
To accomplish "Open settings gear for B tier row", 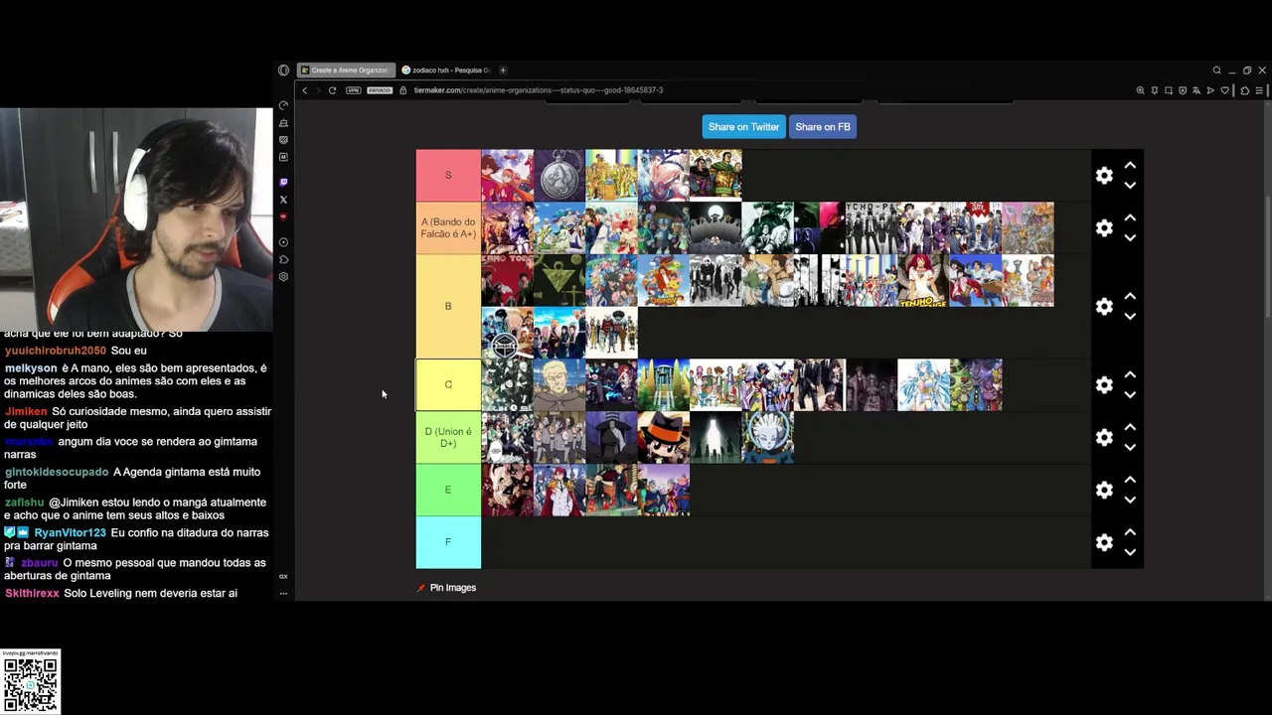I will coord(1104,306).
